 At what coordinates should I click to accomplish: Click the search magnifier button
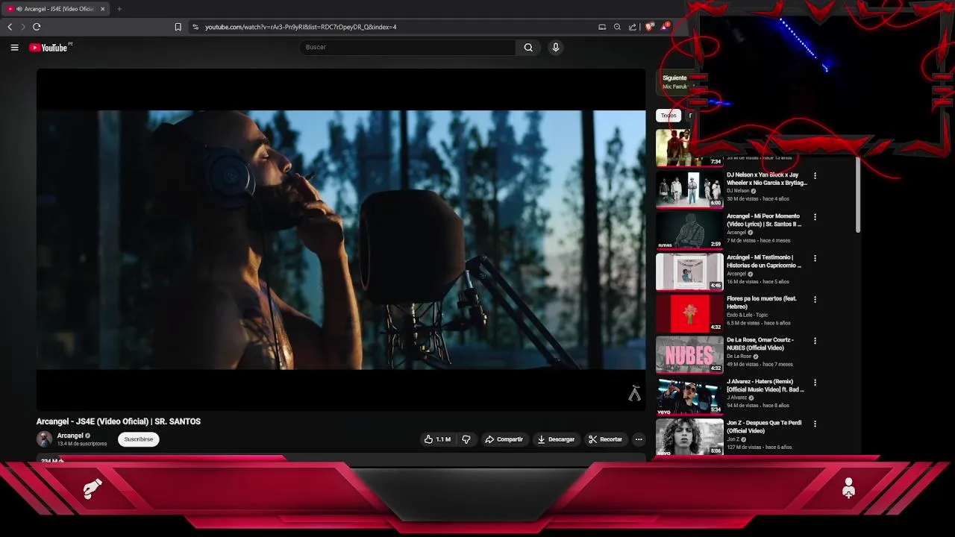(x=528, y=48)
